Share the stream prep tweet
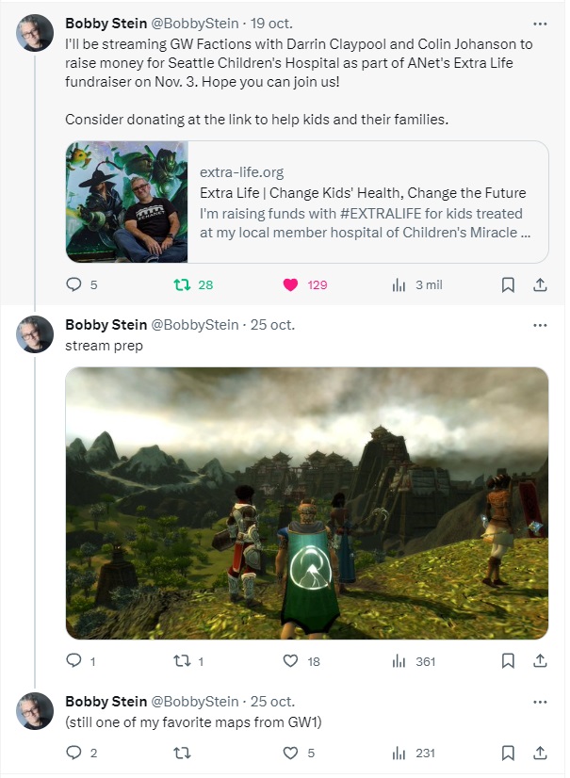570x778 pixels. point(540,661)
